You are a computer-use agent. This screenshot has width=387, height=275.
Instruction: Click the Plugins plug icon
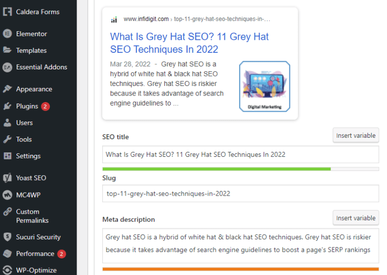coord(8,106)
